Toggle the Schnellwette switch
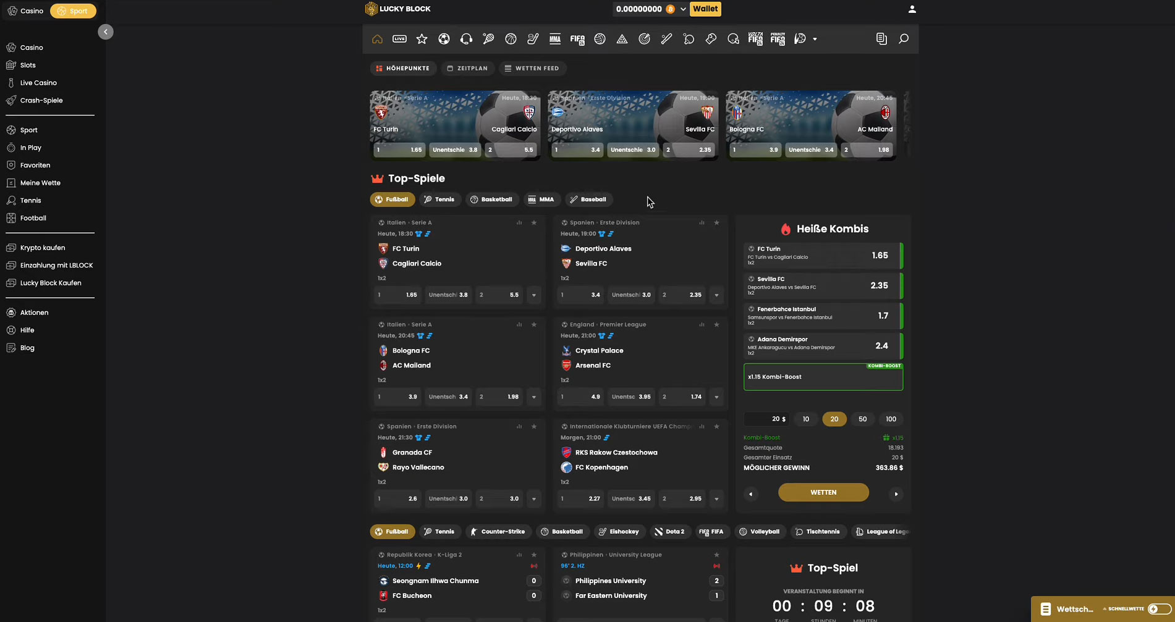The width and height of the screenshot is (1175, 622). [x=1159, y=609]
